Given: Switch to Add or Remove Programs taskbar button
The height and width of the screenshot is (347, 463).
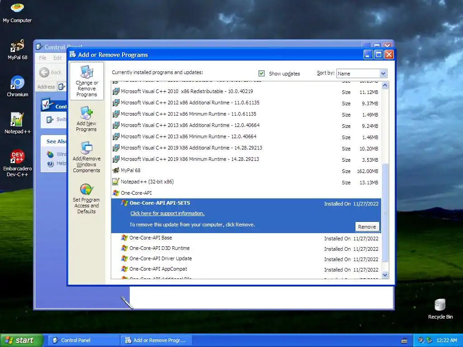Looking at the screenshot, I should [x=156, y=340].
